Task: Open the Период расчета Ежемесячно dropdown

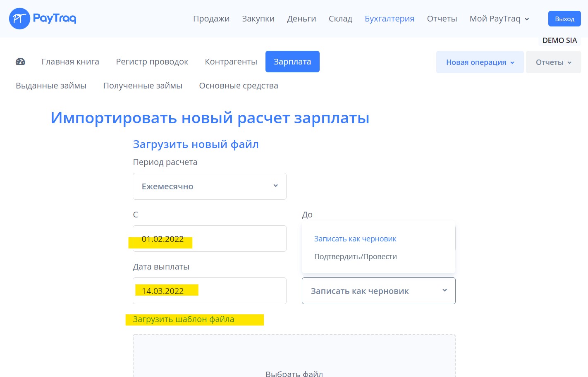Action: 210,186
